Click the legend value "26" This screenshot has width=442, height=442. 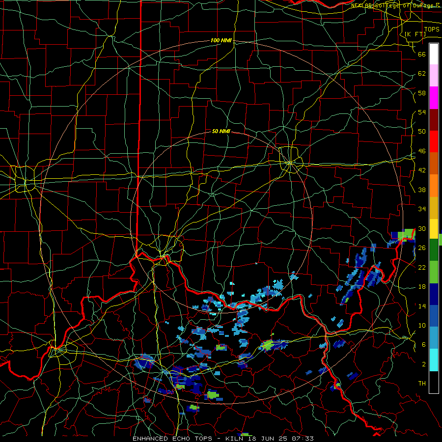(x=422, y=248)
